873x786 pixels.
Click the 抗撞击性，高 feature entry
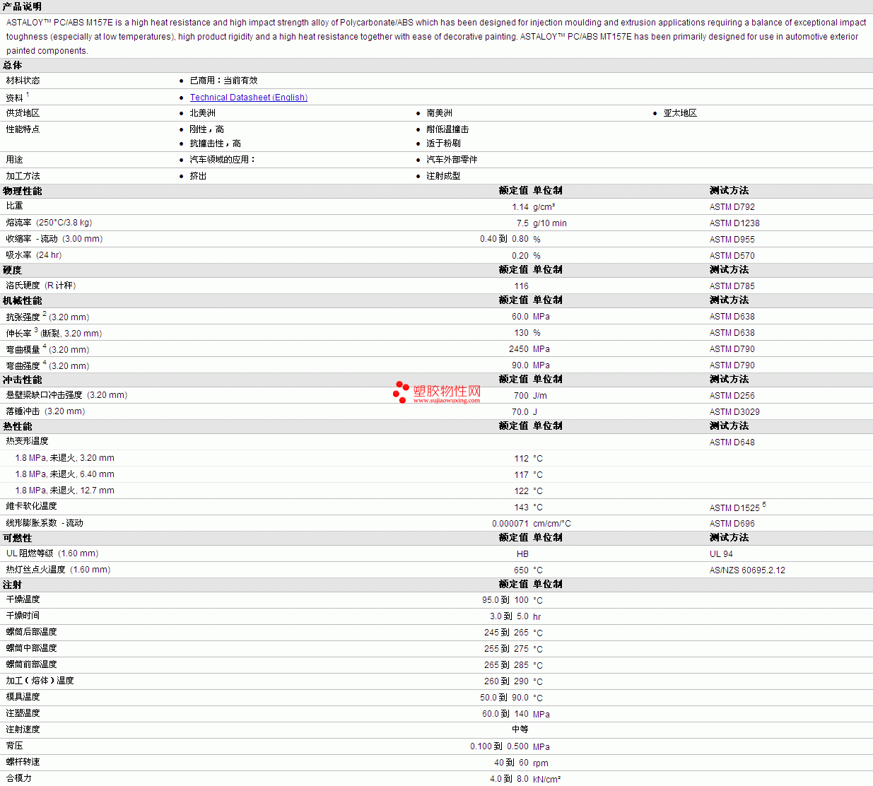pyautogui.click(x=215, y=143)
